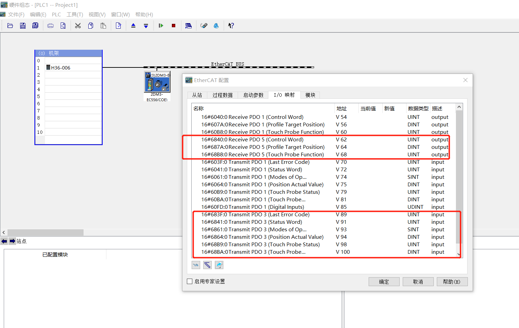Click the document check/compile icon
Viewport: 519px width, 328px height.
click(x=118, y=26)
